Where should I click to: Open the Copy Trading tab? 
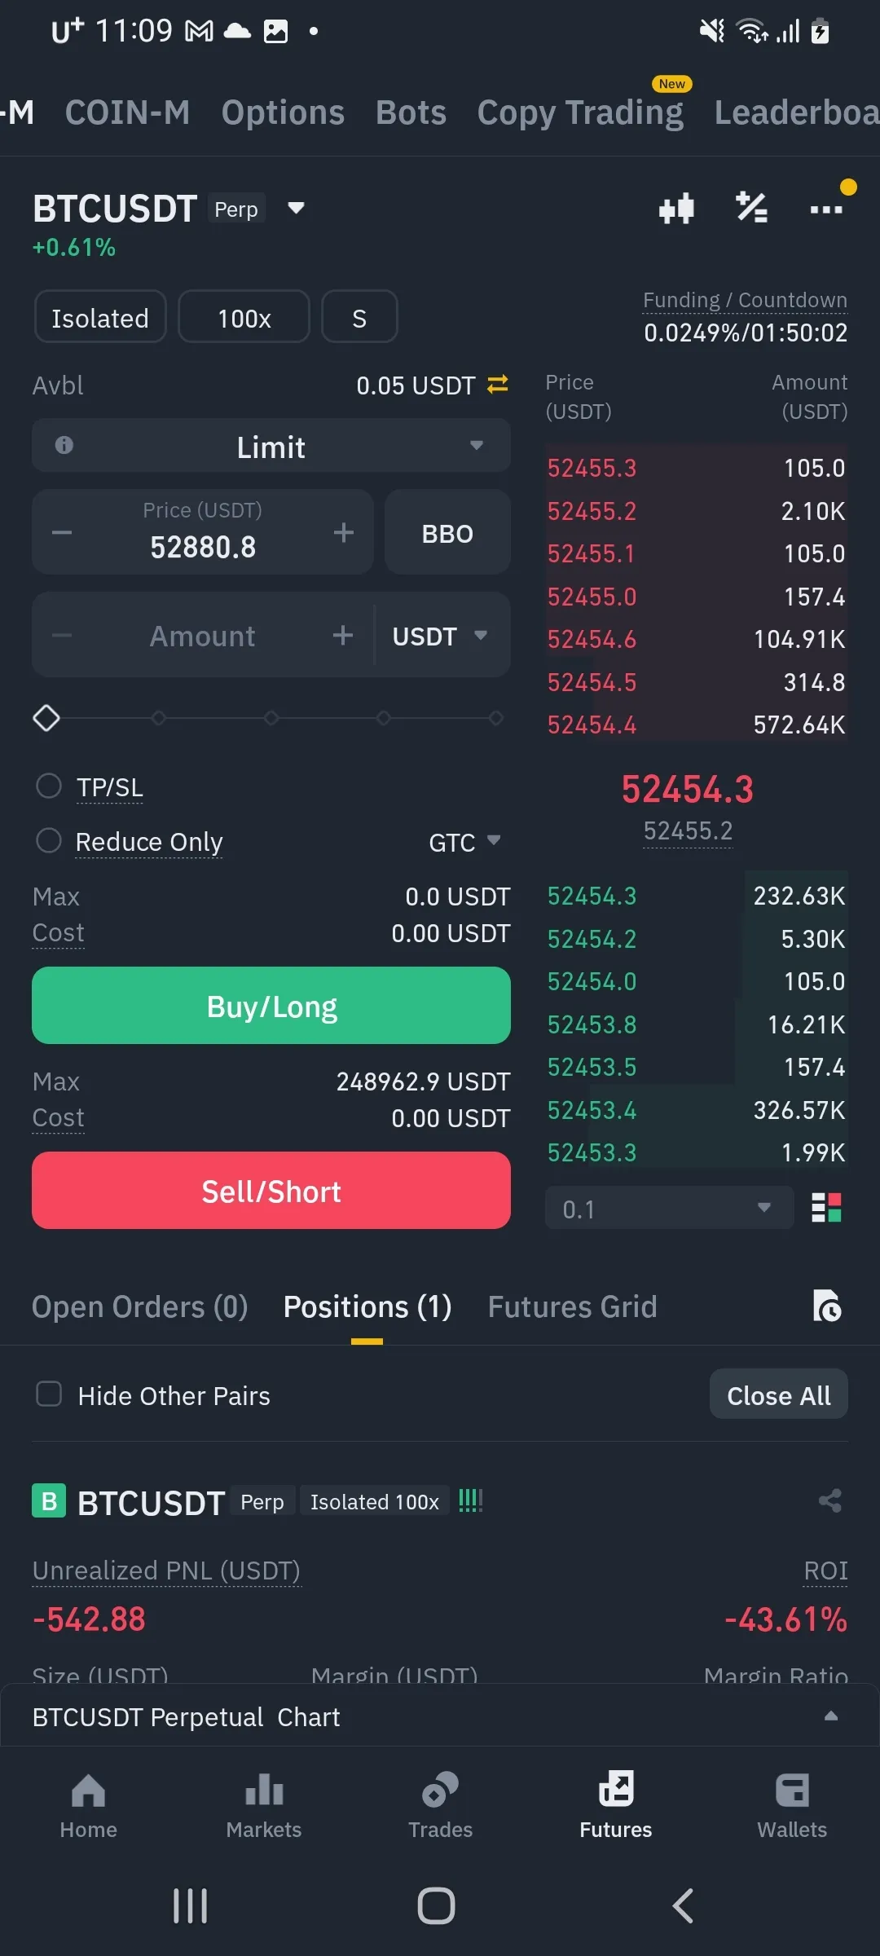pos(579,112)
